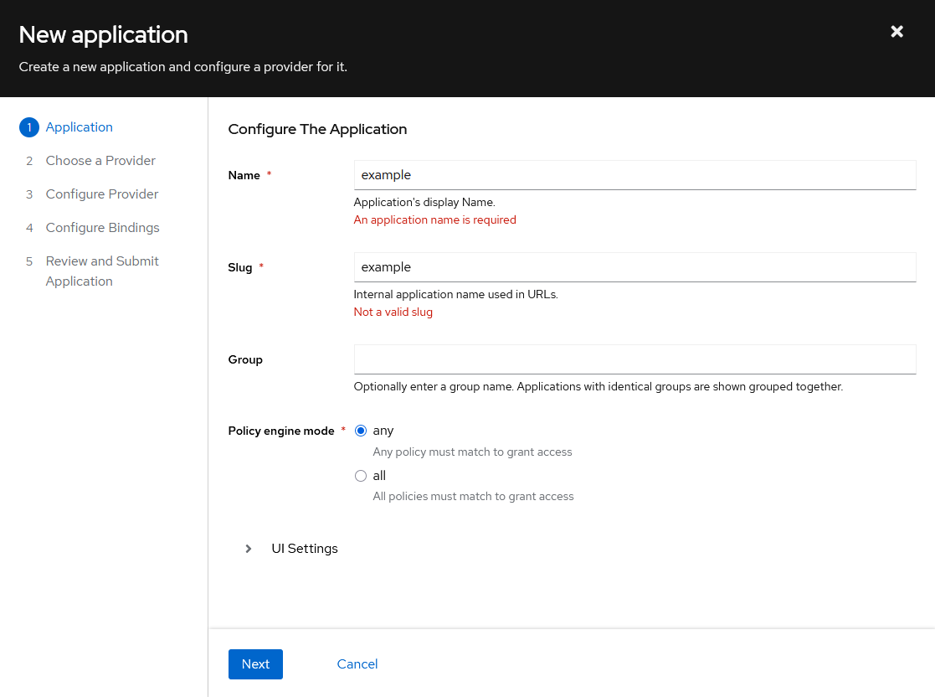This screenshot has width=935, height=697.
Task: Click the step 2 number indicator
Action: (28, 160)
